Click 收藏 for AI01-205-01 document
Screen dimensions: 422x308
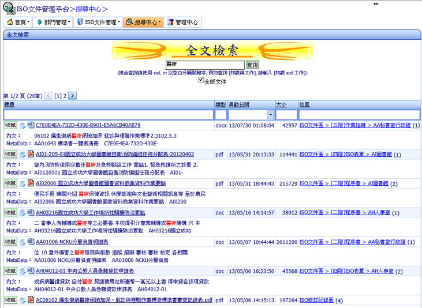point(11,155)
